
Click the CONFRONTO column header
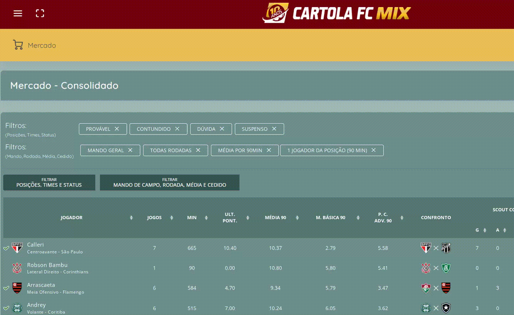tap(436, 217)
